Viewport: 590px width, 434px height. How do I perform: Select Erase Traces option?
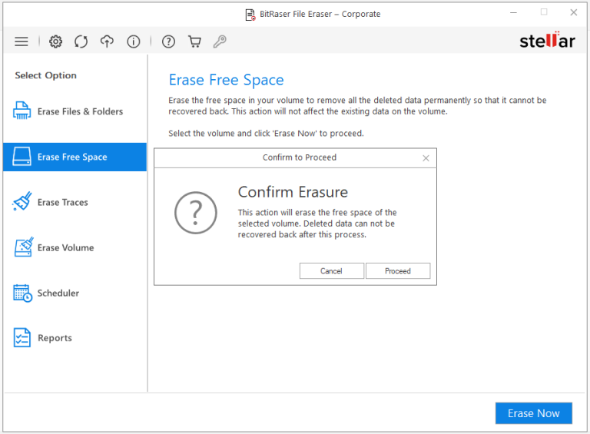75,202
